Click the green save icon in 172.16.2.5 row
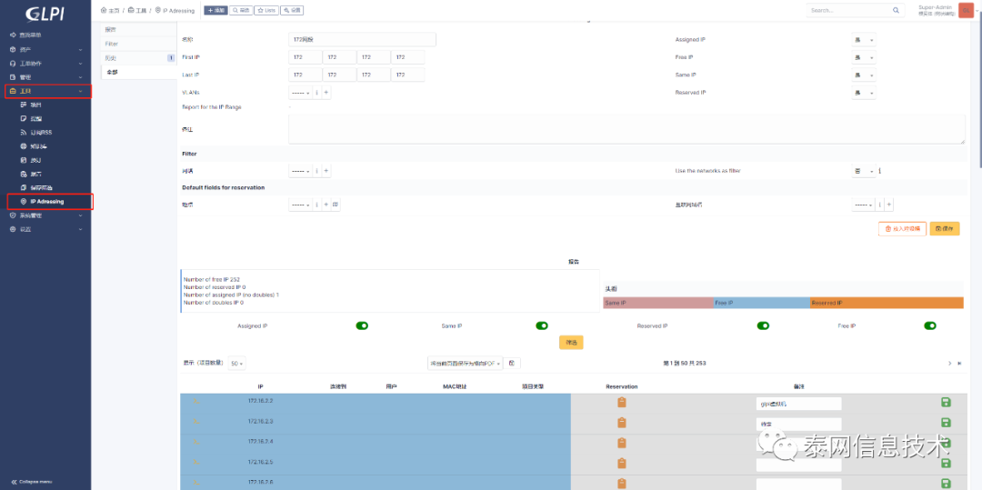Screen dimensions: 982x490 point(946,463)
